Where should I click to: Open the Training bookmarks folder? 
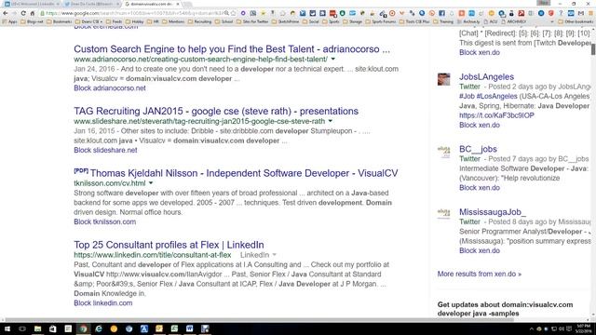pyautogui.click(x=443, y=21)
